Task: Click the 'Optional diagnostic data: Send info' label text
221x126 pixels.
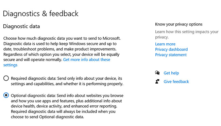Action: coord(67,106)
